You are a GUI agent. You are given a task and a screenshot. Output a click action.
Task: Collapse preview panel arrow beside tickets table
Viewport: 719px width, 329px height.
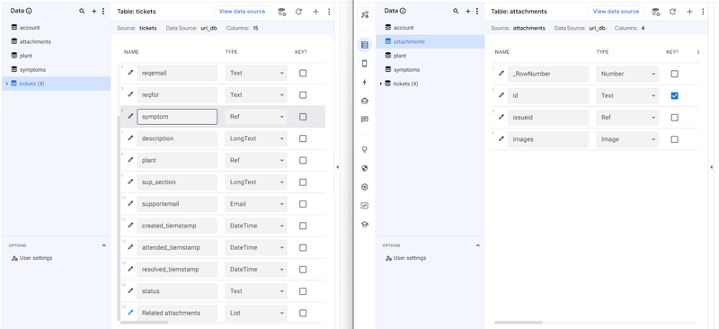pyautogui.click(x=338, y=167)
